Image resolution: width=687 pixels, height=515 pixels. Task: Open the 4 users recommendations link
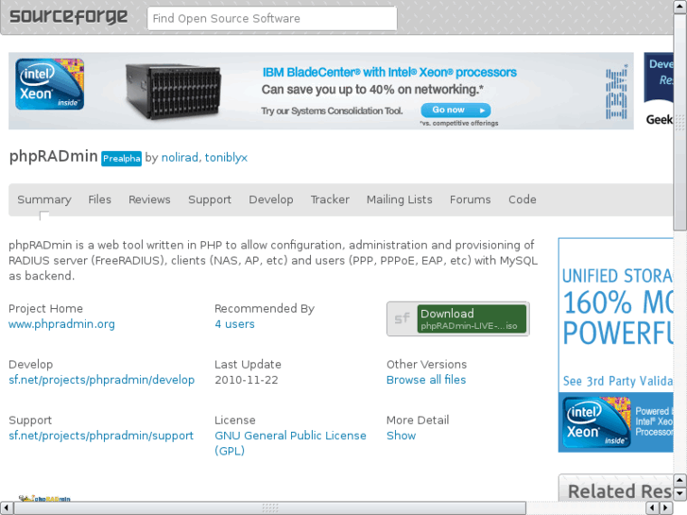tap(234, 324)
